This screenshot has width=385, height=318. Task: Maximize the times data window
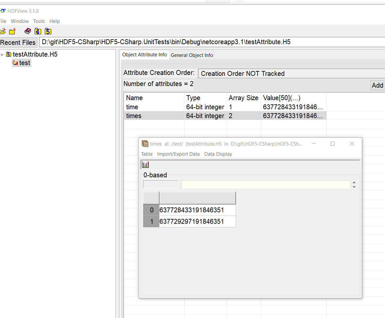tap(333, 144)
